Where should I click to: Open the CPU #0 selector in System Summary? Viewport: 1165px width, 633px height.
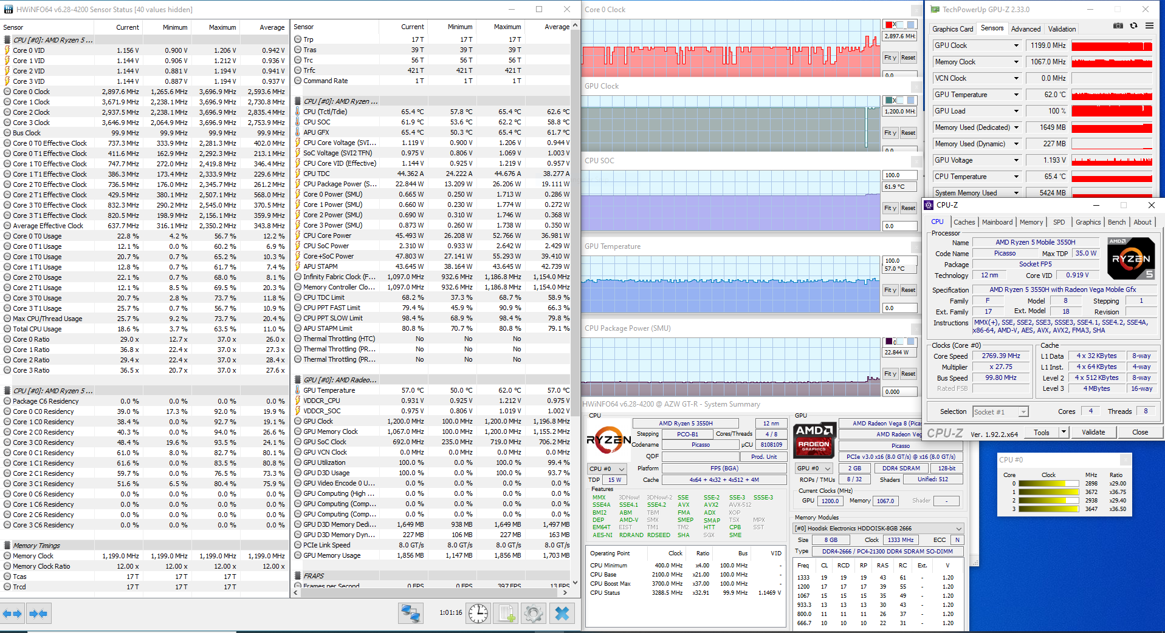click(x=607, y=469)
